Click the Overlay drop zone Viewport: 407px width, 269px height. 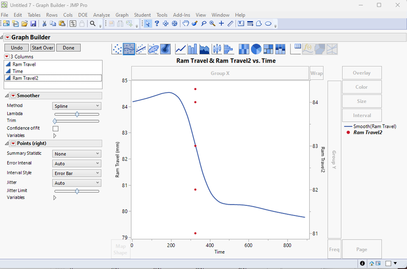point(362,73)
